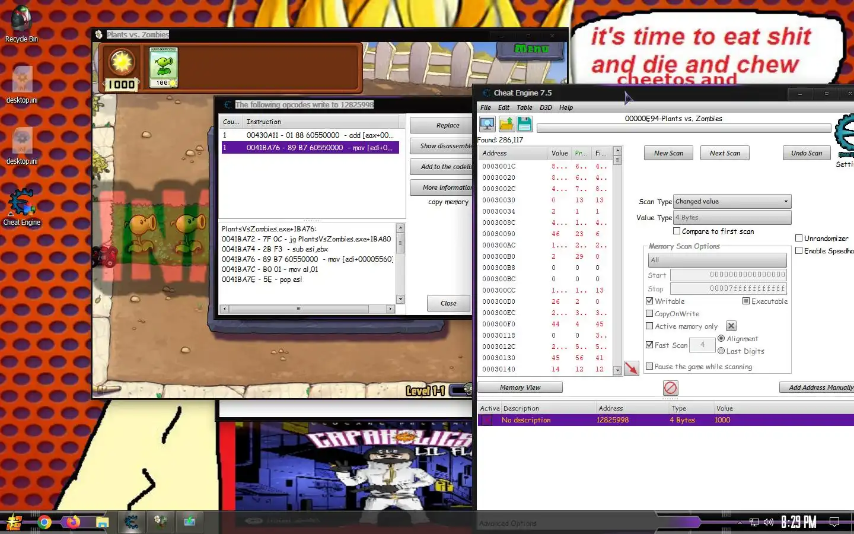
Task: Click the Cheat Engine title bar logo
Action: [486, 93]
